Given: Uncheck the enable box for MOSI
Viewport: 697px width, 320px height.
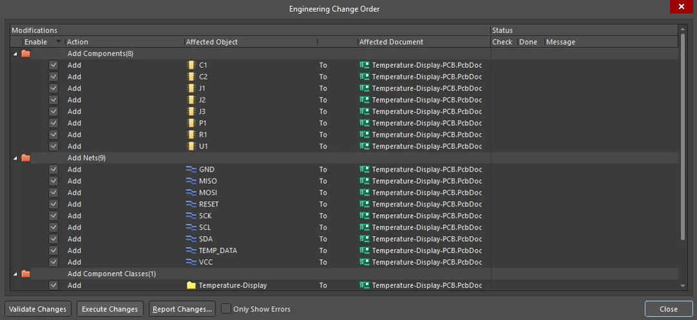Looking at the screenshot, I should [54, 192].
